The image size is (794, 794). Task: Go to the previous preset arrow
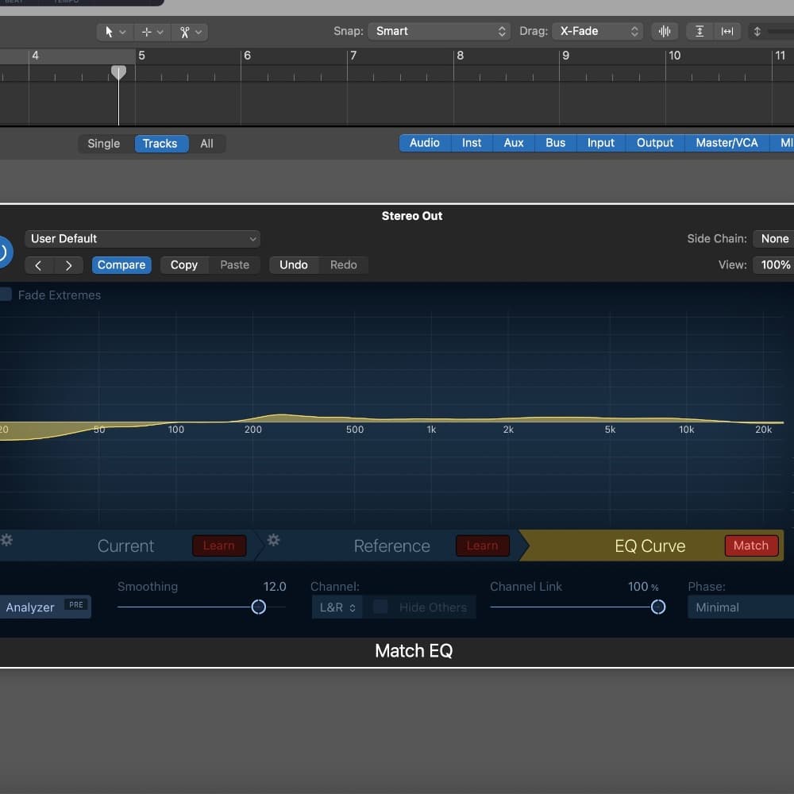39,265
